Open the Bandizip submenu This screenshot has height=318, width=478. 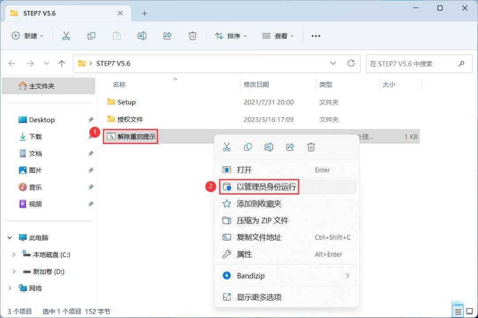point(287,276)
